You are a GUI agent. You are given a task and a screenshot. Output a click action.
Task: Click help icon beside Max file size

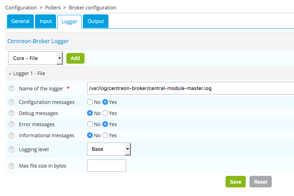click(x=12, y=166)
